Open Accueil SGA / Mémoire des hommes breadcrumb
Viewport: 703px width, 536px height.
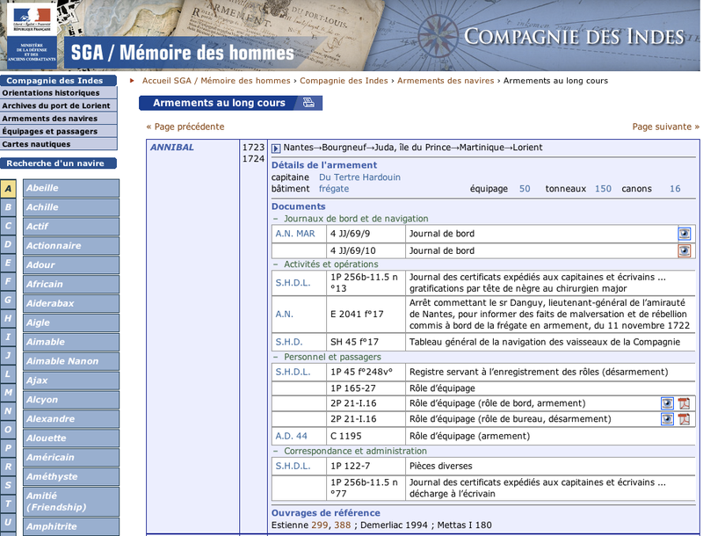pyautogui.click(x=216, y=81)
